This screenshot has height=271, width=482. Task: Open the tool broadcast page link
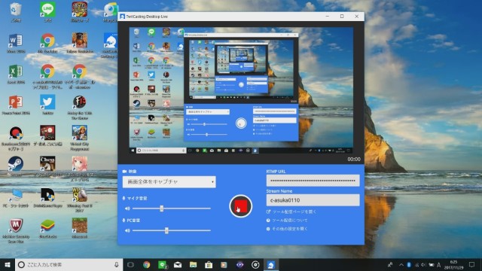(291, 212)
